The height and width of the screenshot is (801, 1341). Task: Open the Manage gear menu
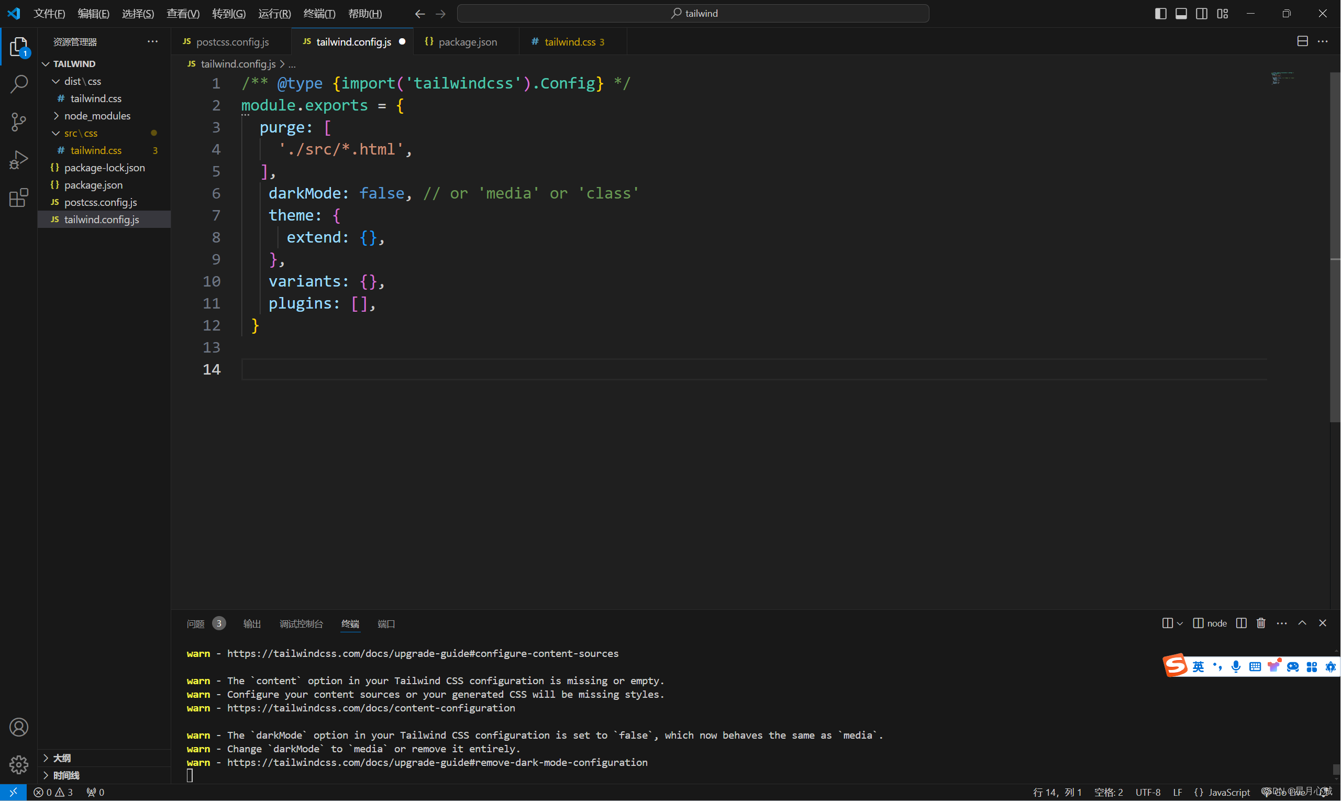point(19,764)
